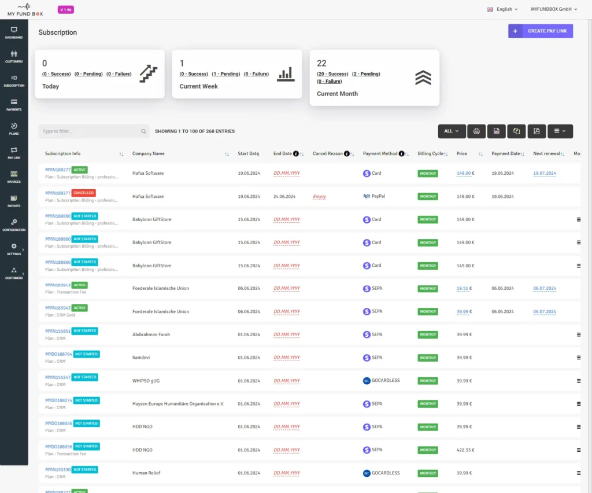
Task: Open the Dashboard sidebar icon
Action: click(14, 33)
